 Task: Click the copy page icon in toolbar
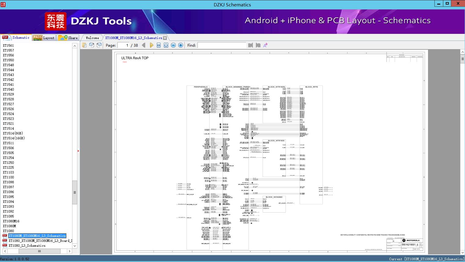pyautogui.click(x=84, y=45)
